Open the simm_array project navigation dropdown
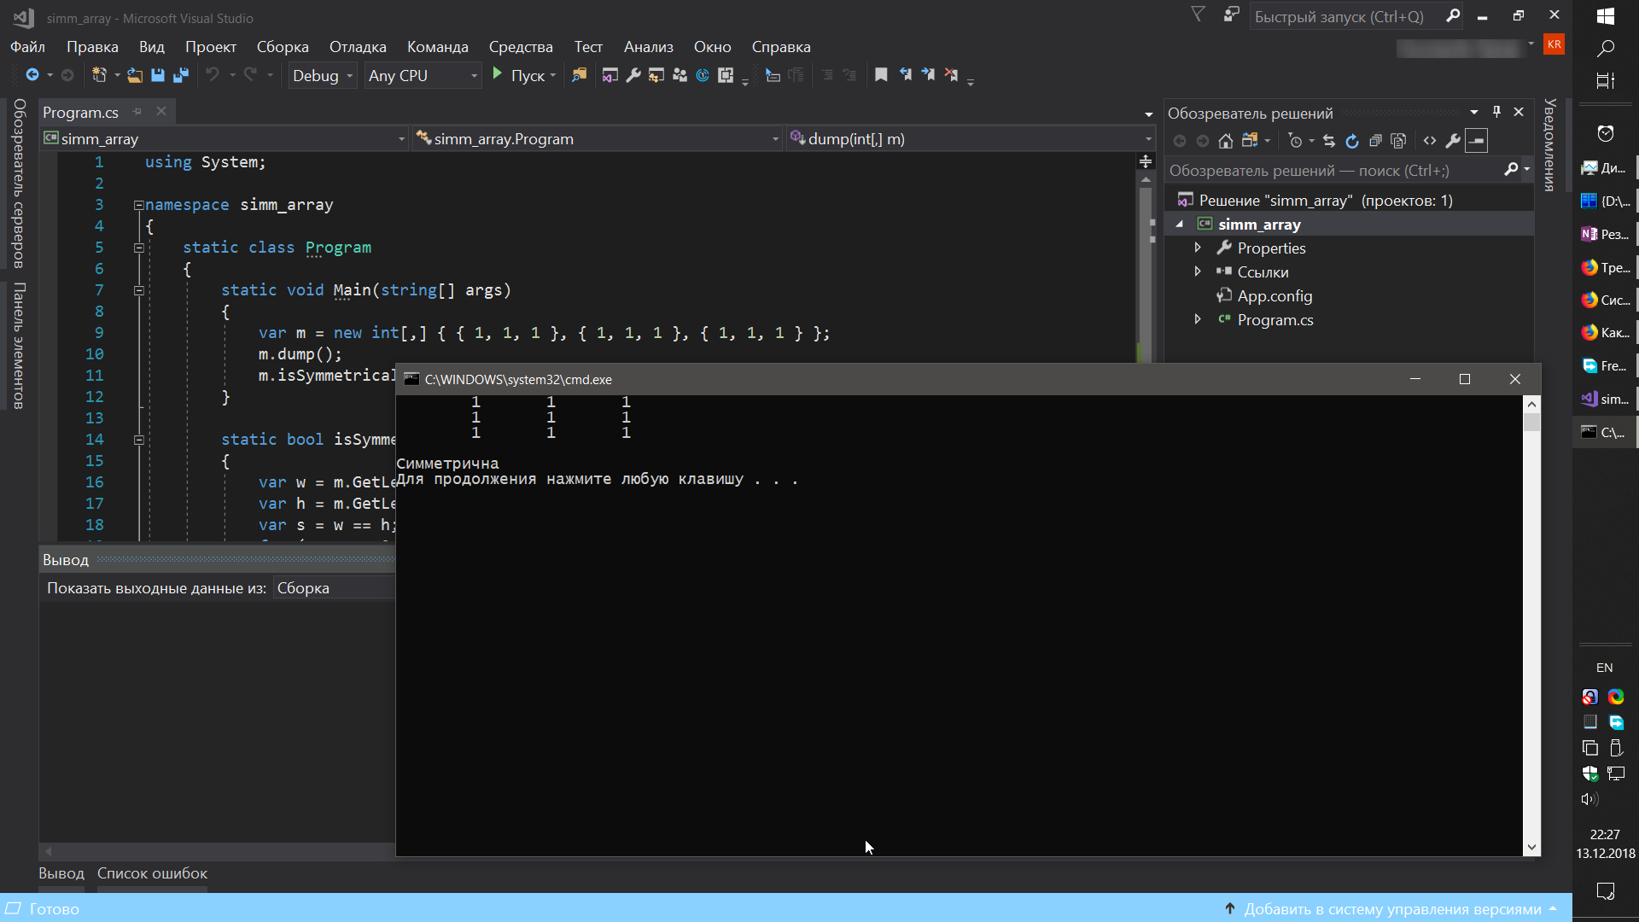The width and height of the screenshot is (1639, 922). tap(225, 138)
